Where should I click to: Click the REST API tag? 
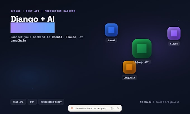tap(18, 102)
